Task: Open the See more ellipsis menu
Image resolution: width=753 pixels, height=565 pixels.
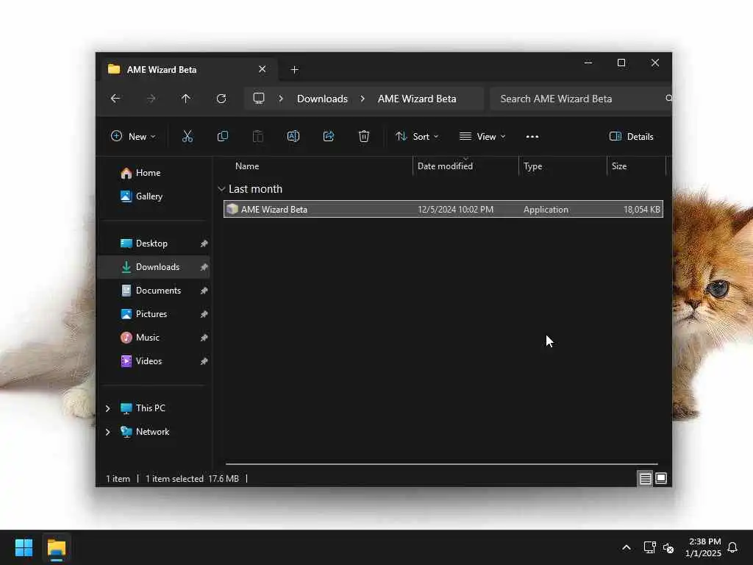Action: (x=532, y=136)
